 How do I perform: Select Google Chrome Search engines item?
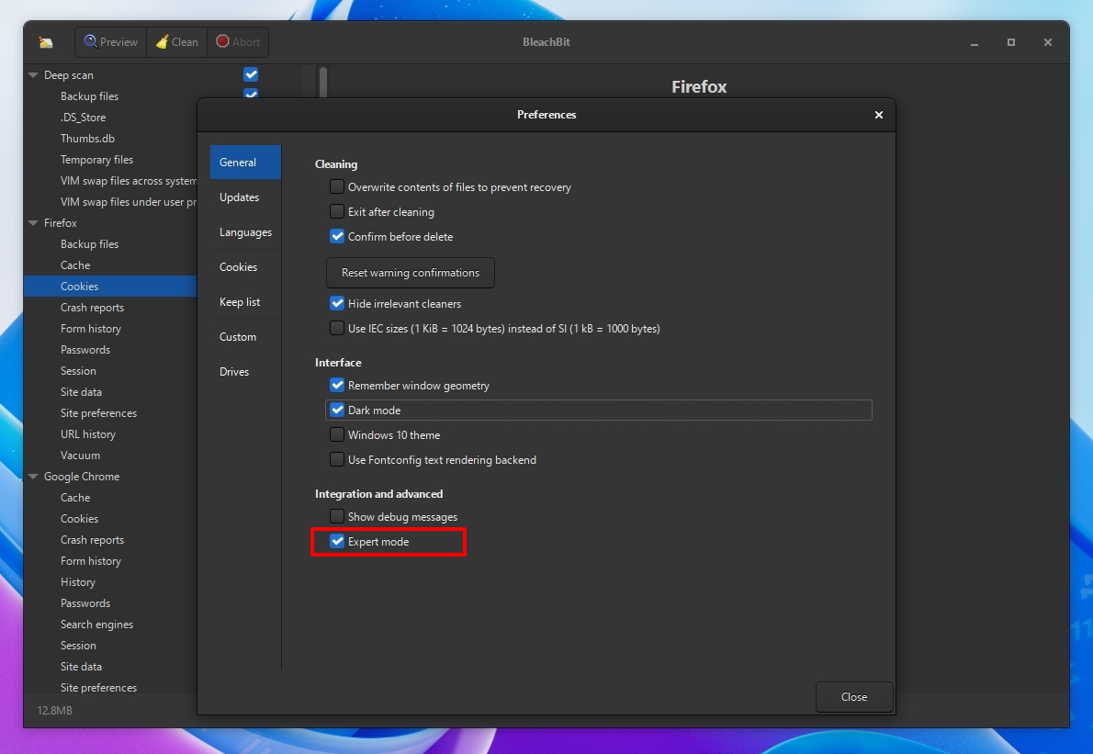tap(96, 625)
